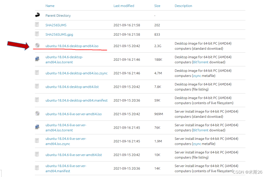Follow the zsync link in desktop image description
The image size is (267, 177).
197,76
